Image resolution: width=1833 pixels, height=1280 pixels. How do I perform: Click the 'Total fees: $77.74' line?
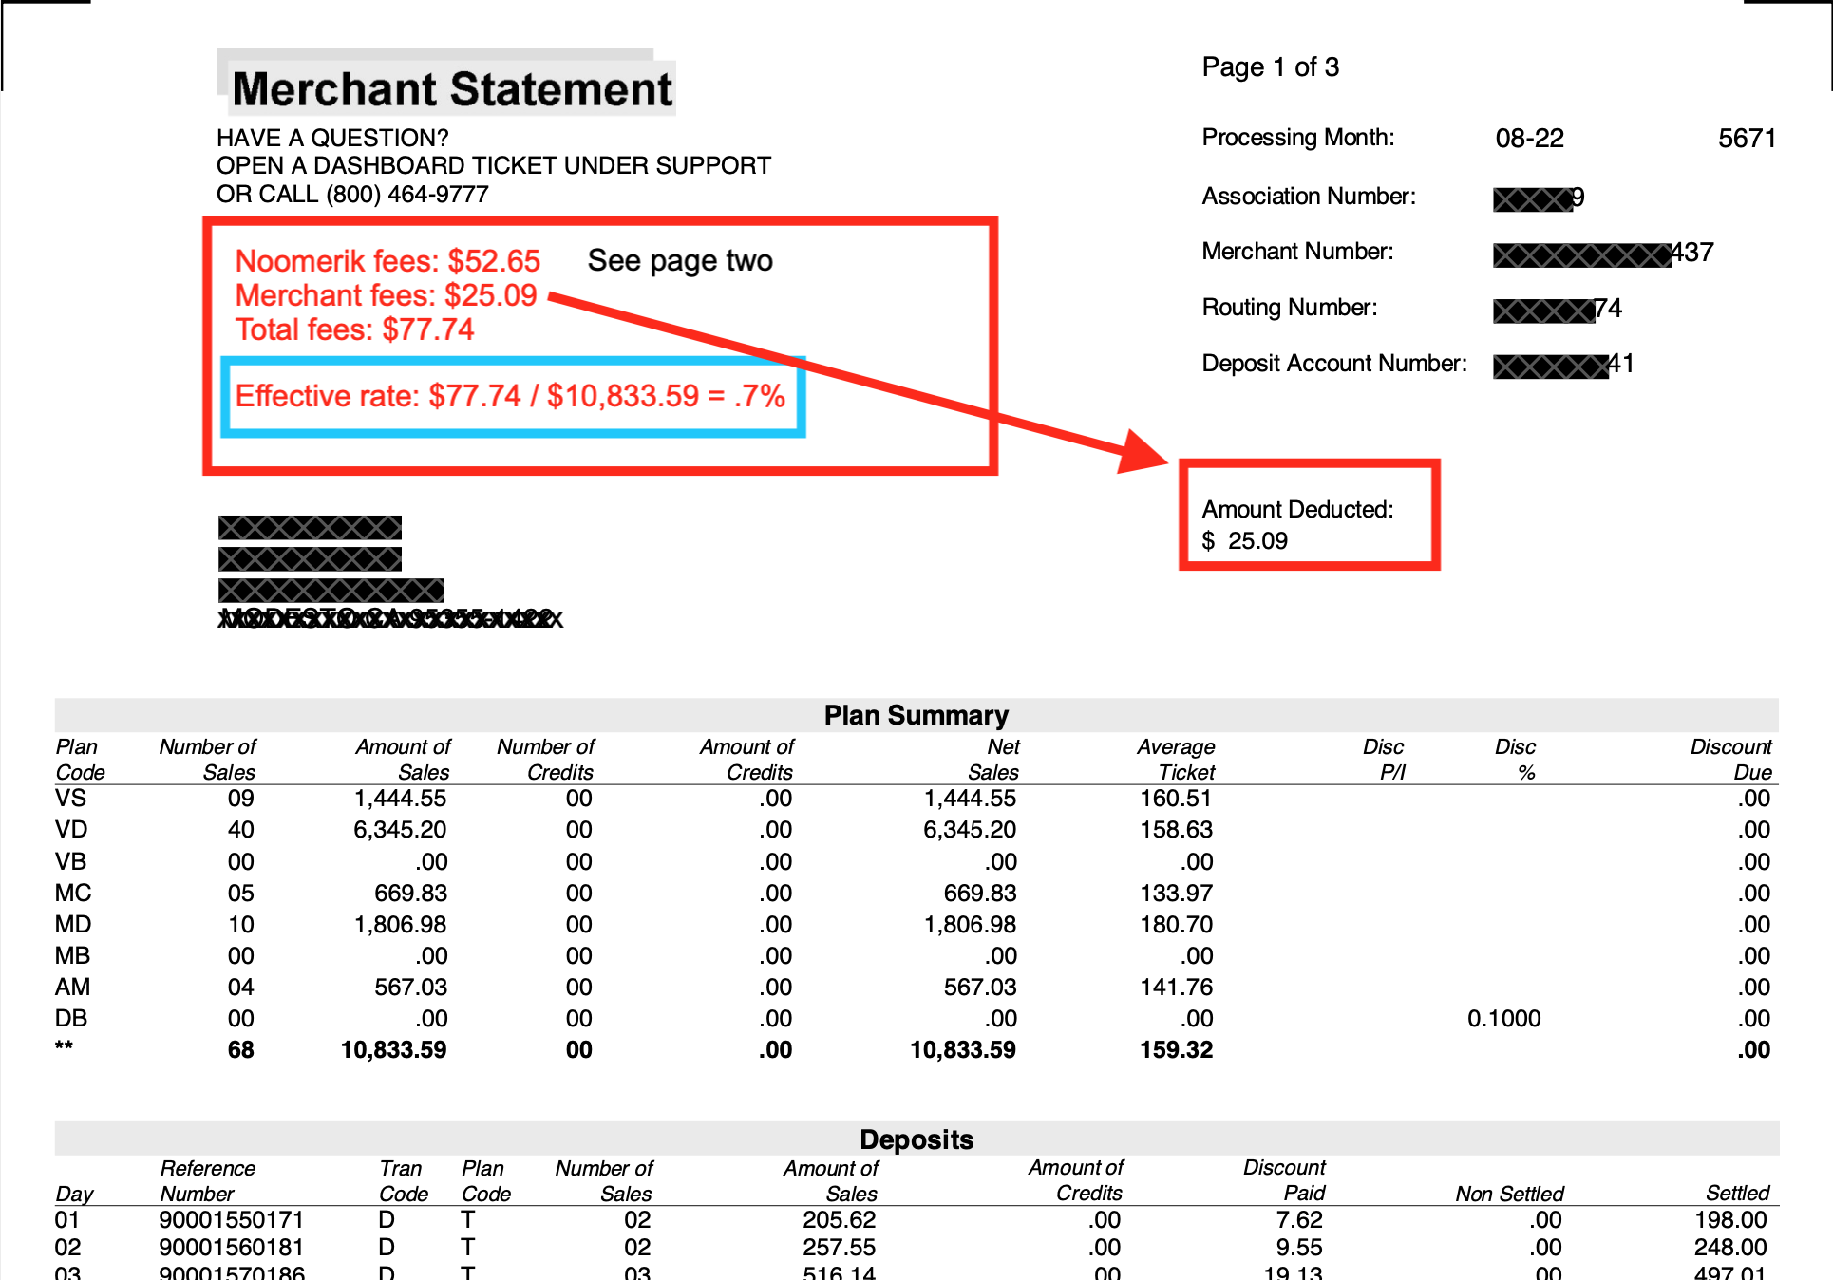point(354,329)
